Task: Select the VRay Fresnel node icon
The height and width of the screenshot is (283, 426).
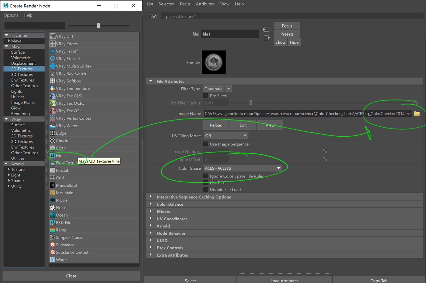Action: coord(53,59)
